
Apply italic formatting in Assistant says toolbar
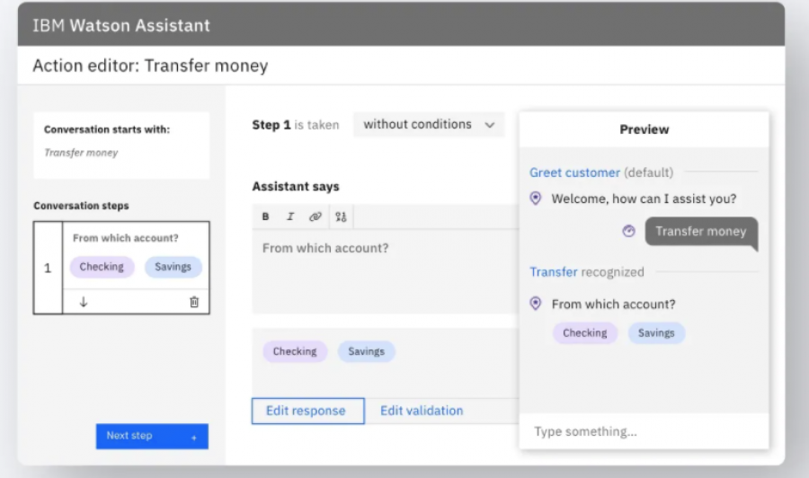(290, 217)
